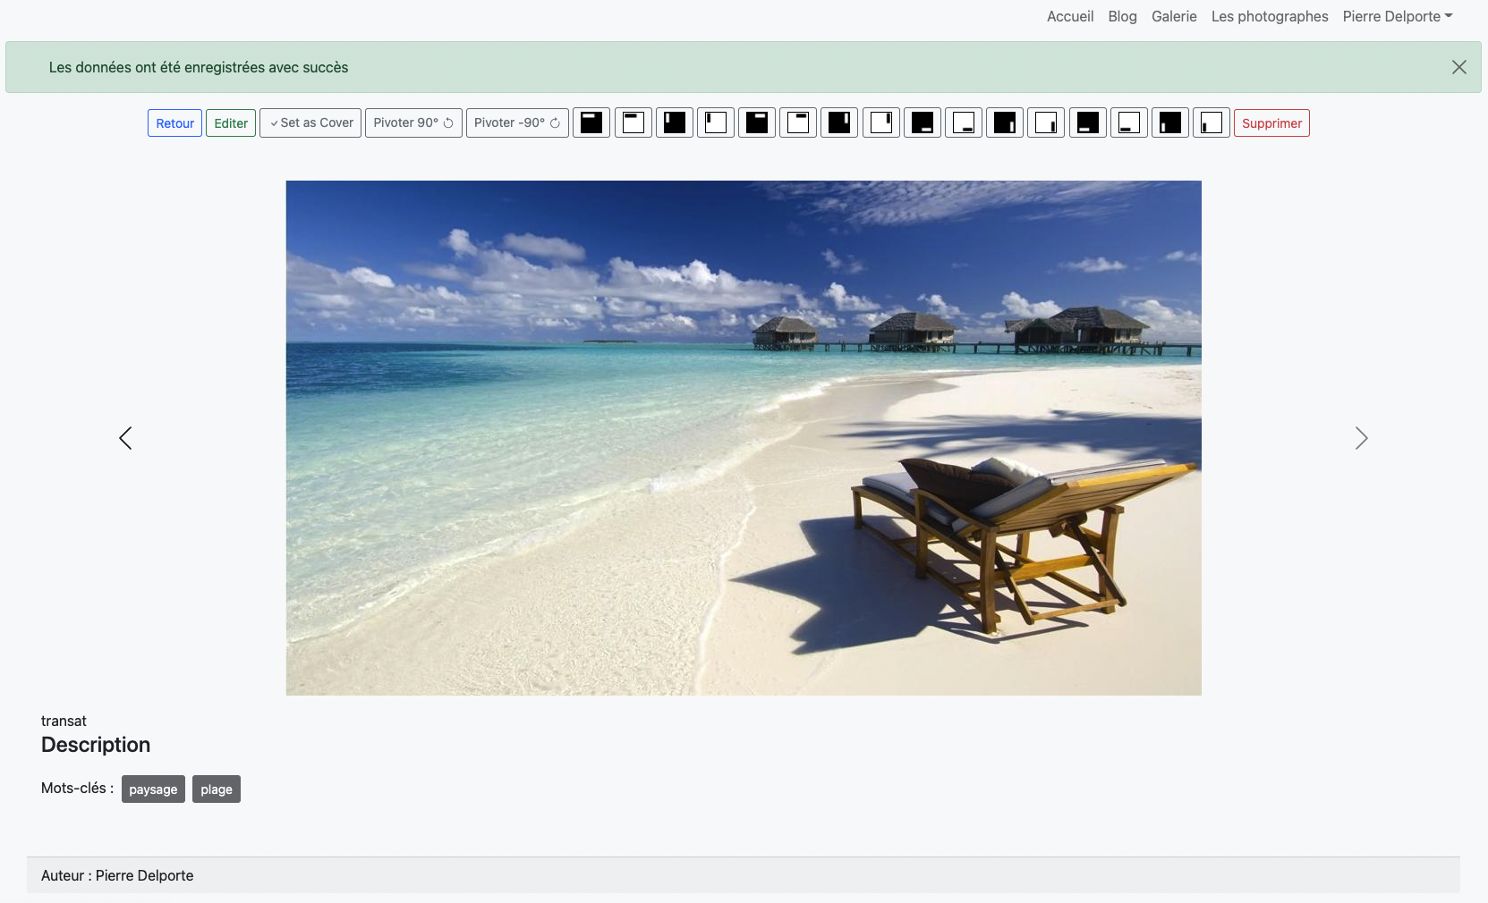This screenshot has width=1488, height=903.
Task: Apply white watermark icon with horizontal top-right bar
Action: click(x=798, y=122)
